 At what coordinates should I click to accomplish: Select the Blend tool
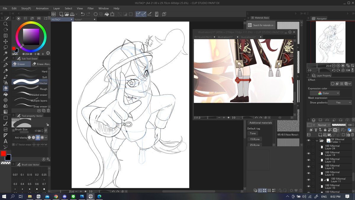click(x=5, y=106)
